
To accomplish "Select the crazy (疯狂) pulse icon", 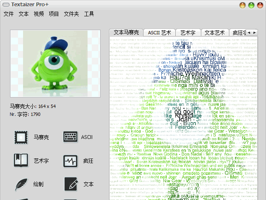I will tap(70, 161).
